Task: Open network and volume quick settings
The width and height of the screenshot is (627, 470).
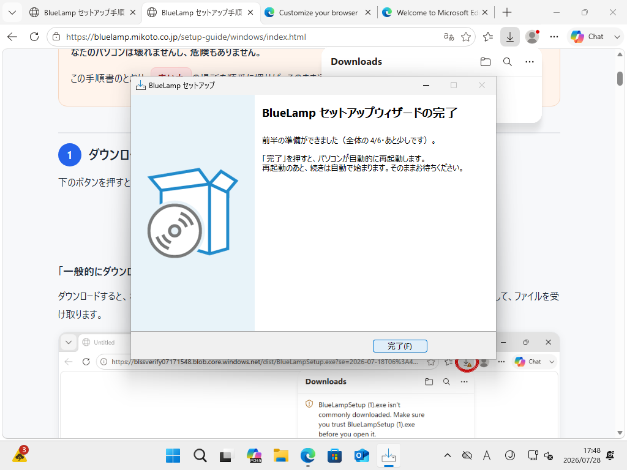Action: click(541, 455)
